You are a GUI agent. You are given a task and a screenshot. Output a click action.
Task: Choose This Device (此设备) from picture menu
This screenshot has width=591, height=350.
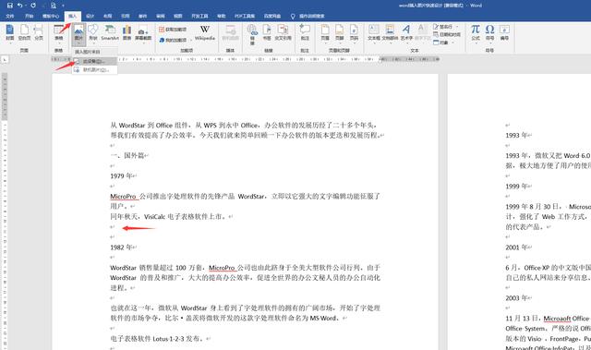pos(94,61)
